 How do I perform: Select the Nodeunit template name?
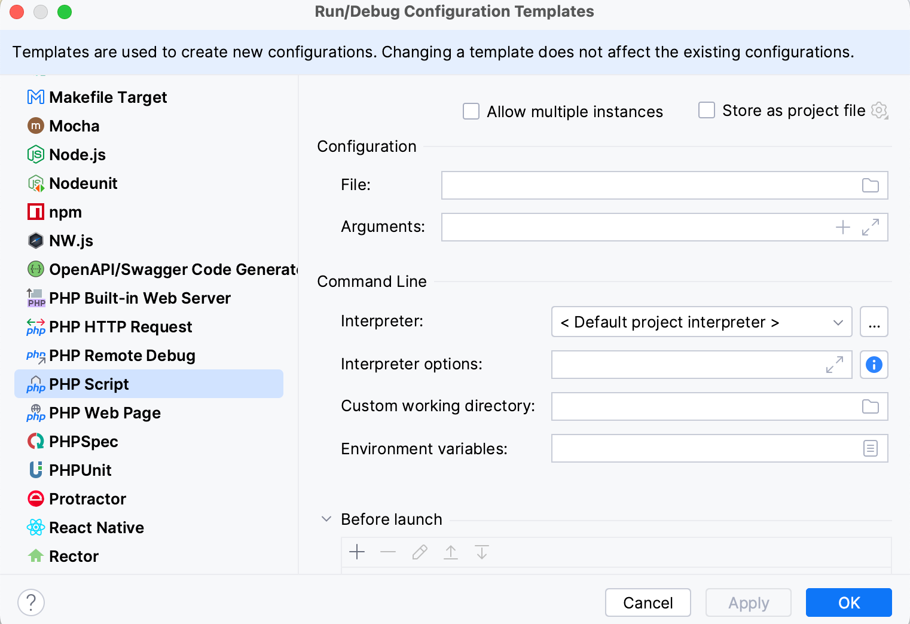[x=83, y=183]
